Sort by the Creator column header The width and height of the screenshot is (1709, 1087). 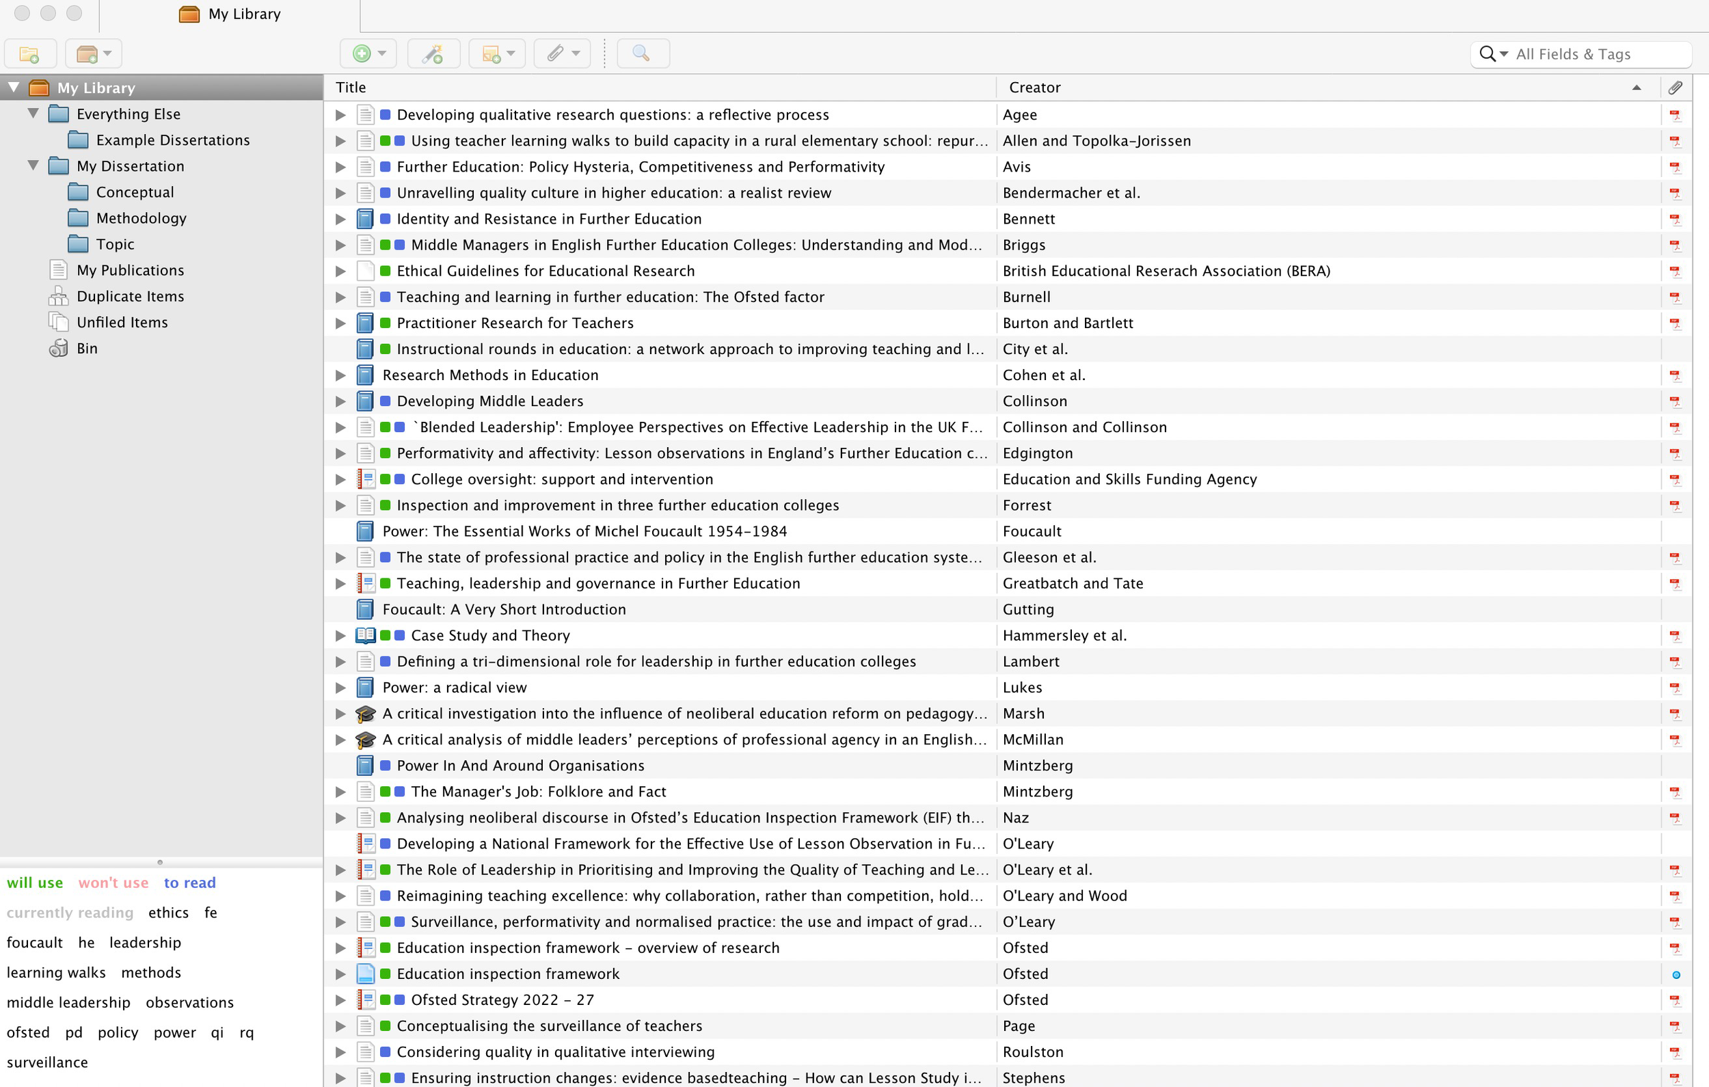(x=1328, y=88)
